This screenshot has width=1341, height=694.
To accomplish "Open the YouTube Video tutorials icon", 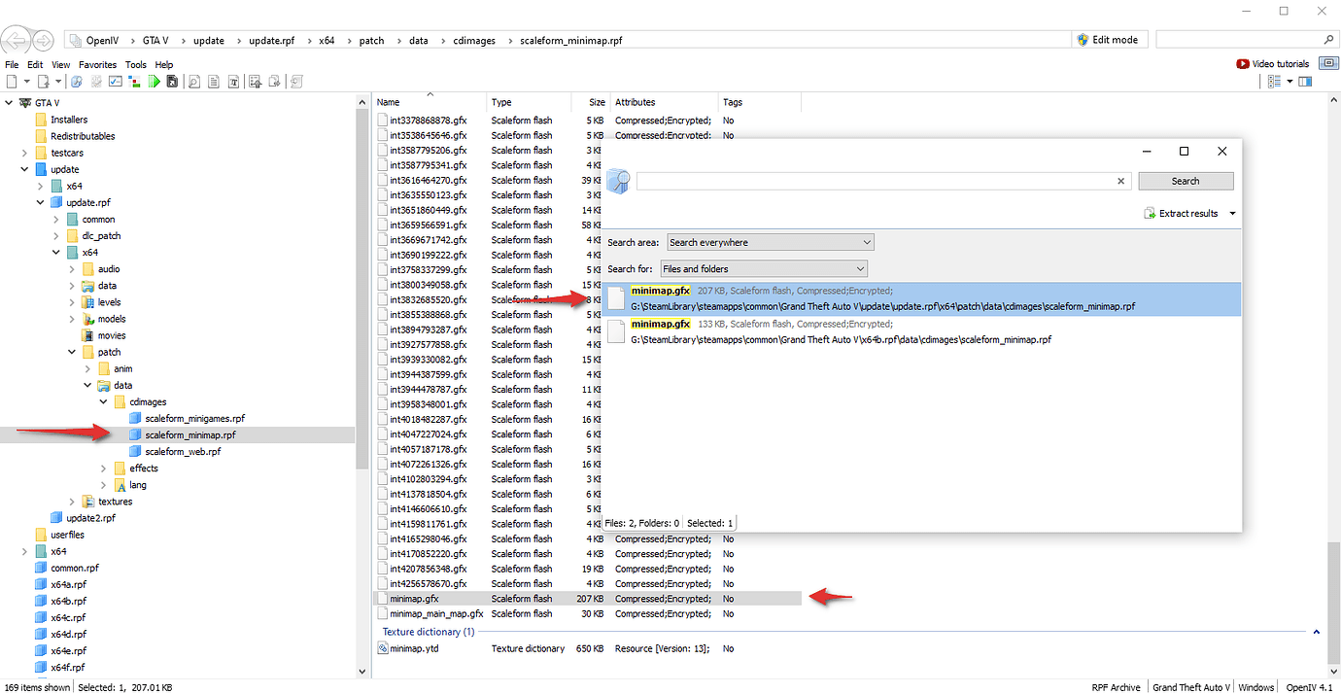I will 1242,64.
